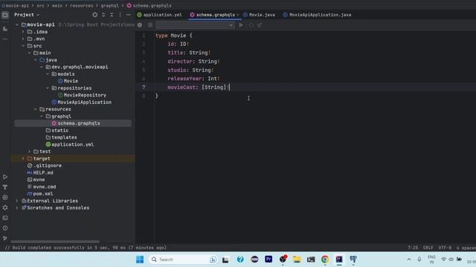Open Project panel options (three dots)
Screen dimensions: 476x267
[x=120, y=15]
